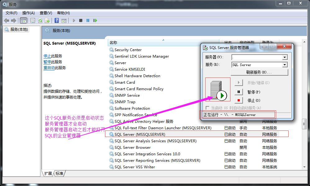Toggle auto-start service when OS starts checkbox
This screenshot has height=186, width=310.
click(207, 108)
